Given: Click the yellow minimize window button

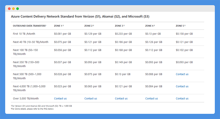Looking at the screenshot, I should 13,9.
